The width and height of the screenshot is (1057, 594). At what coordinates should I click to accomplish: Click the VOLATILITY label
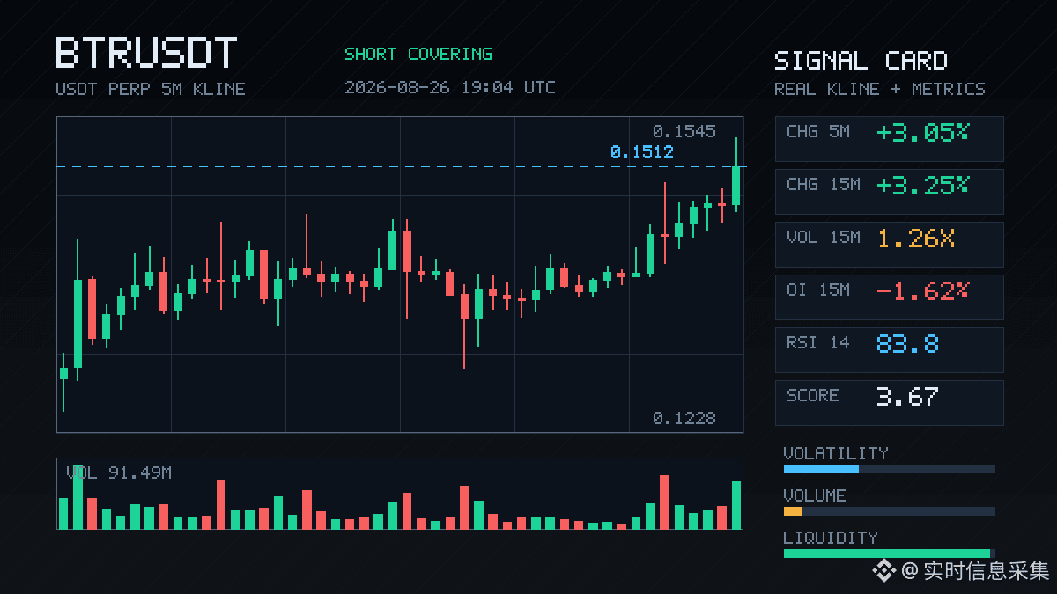(836, 453)
